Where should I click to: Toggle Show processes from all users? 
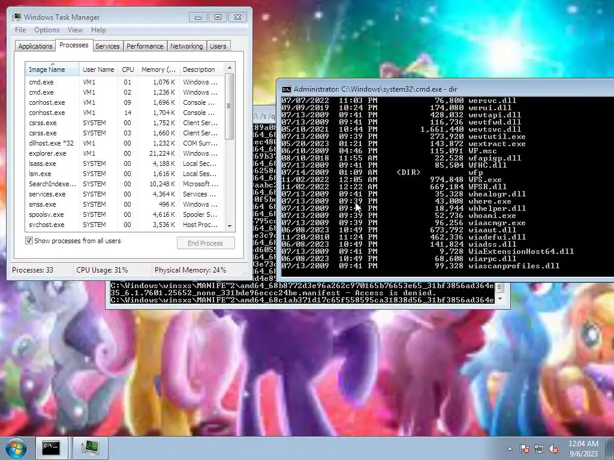[29, 241]
